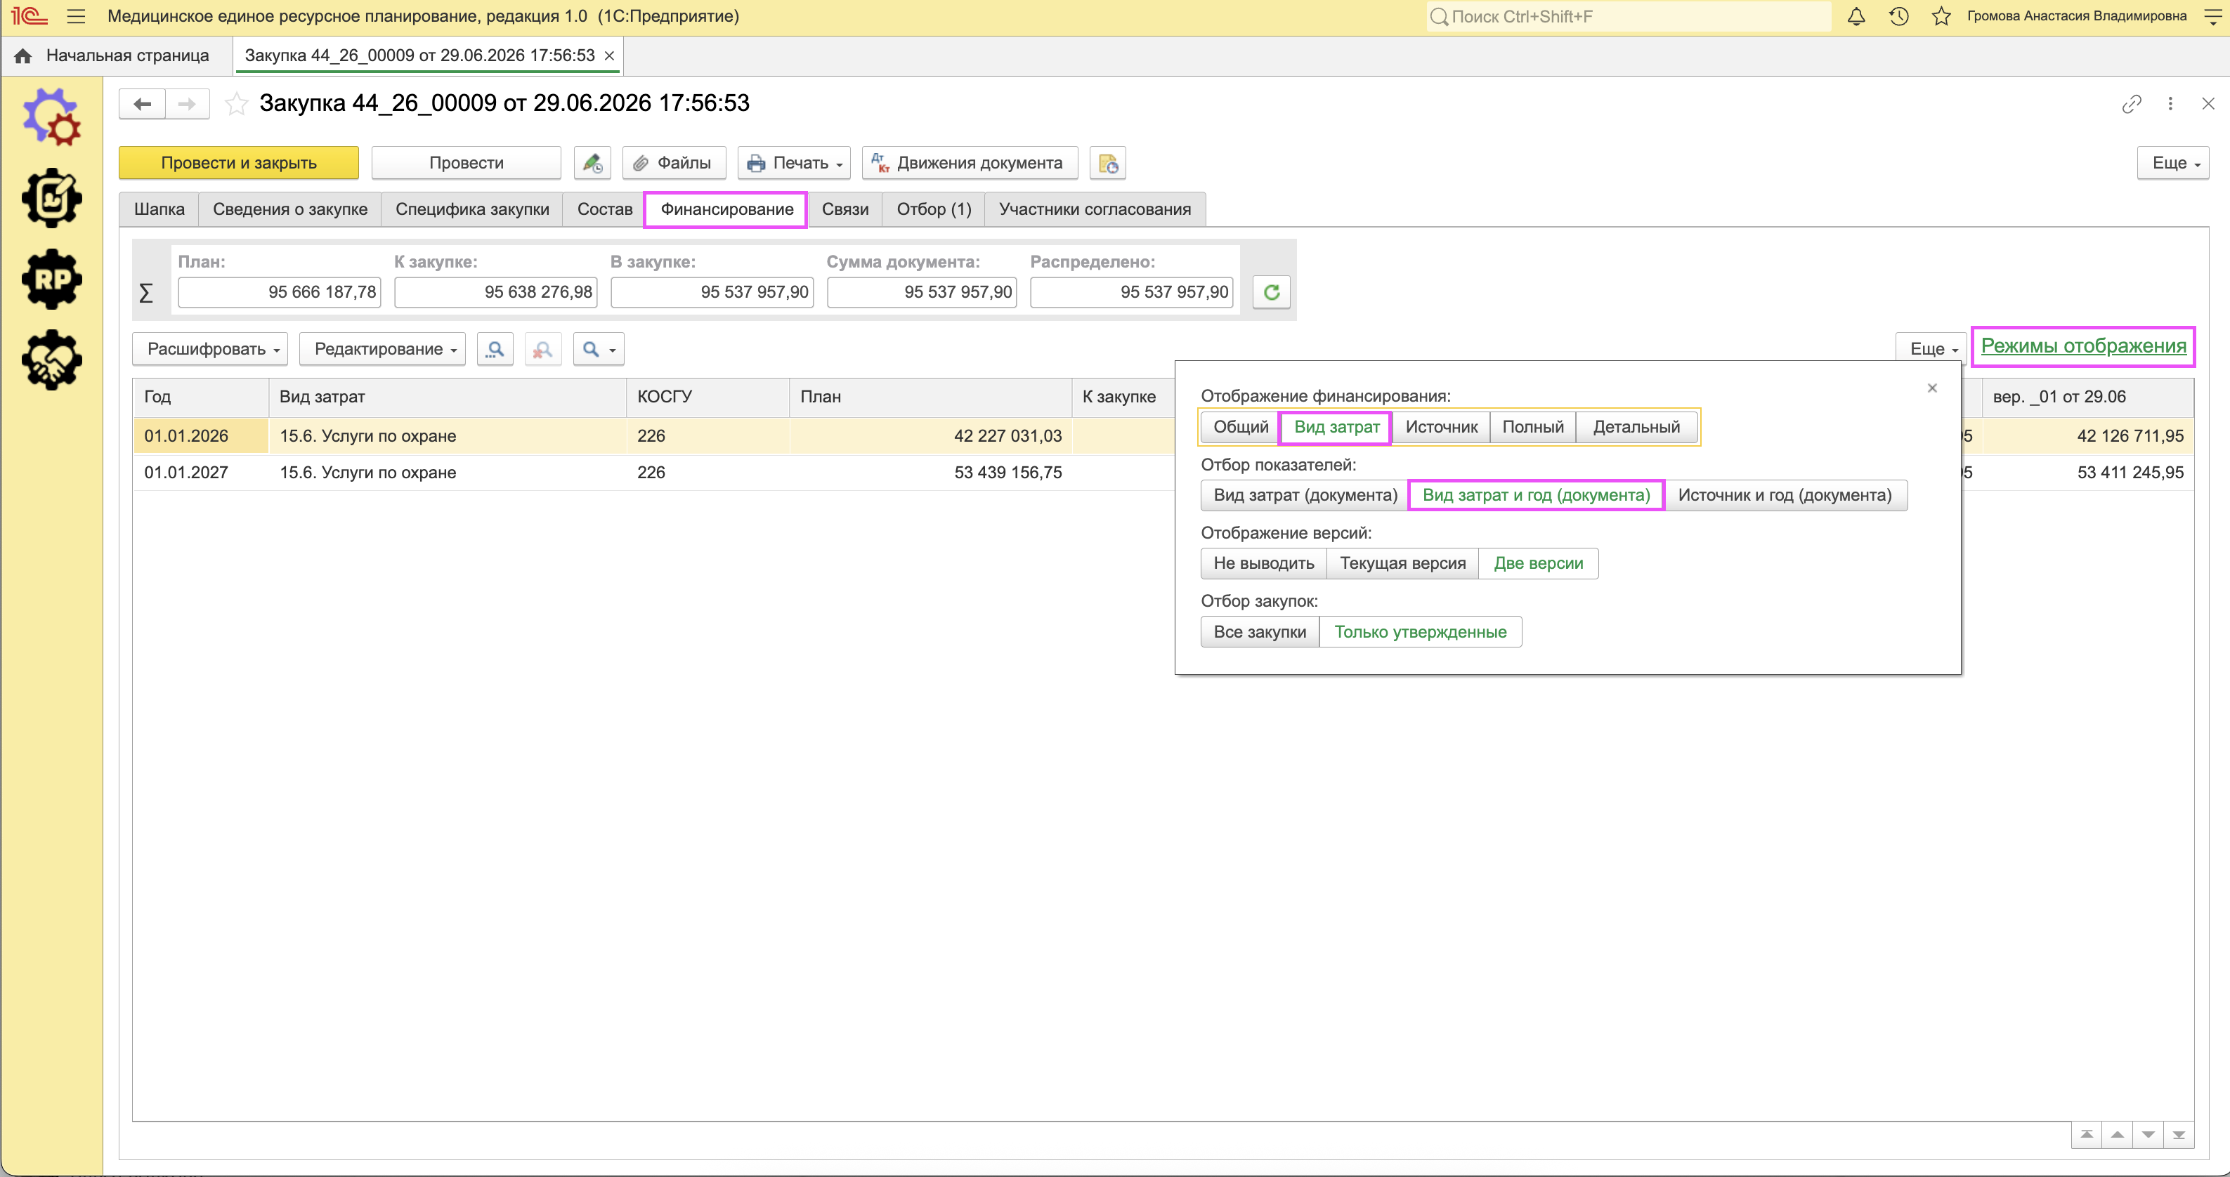This screenshot has height=1177, width=2230.
Task: Select Источник financing display mode
Action: [1442, 427]
